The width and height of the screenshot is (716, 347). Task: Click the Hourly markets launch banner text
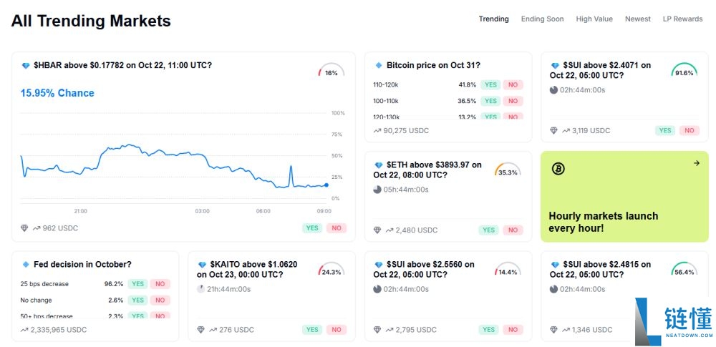[x=603, y=222]
